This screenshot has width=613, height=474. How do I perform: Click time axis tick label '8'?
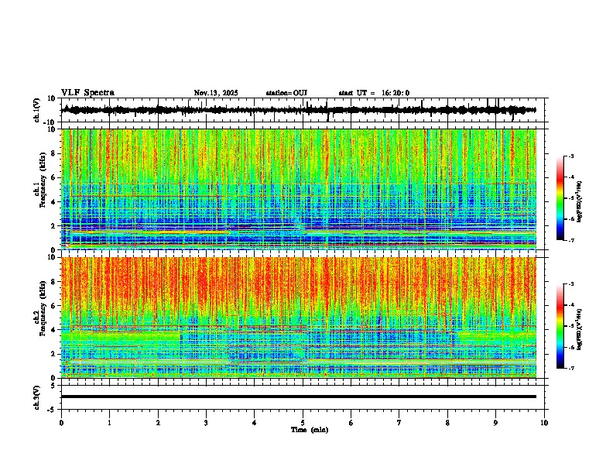point(447,423)
